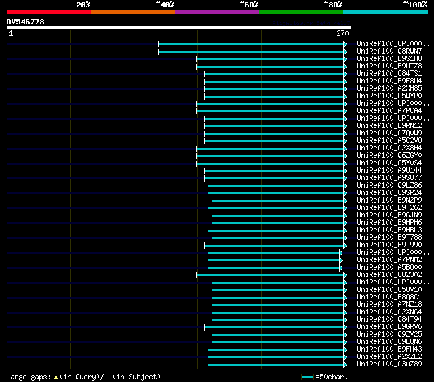The image size is (434, 382).
Task: Select the UniRef100_Q9ZV25 label
Action: (389, 335)
